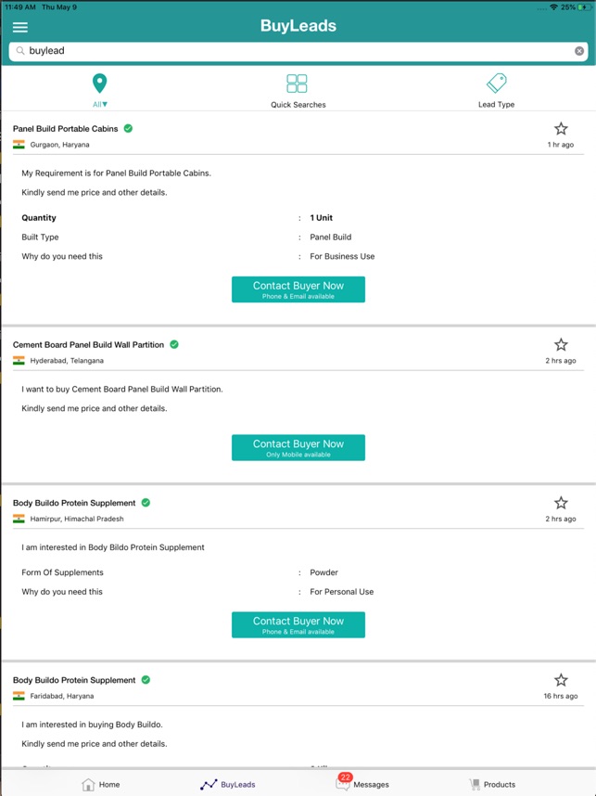Contact buyer for Cement Board Partition
The height and width of the screenshot is (796, 596).
[x=298, y=447]
